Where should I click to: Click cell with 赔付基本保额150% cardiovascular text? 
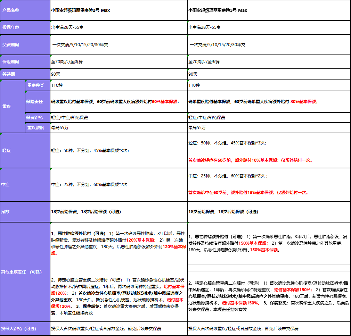(269, 296)
